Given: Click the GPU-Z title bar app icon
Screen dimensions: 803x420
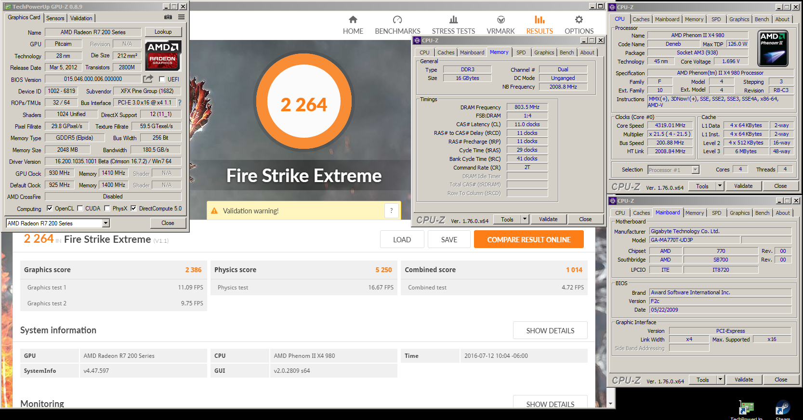Looking at the screenshot, I should click(7, 7).
